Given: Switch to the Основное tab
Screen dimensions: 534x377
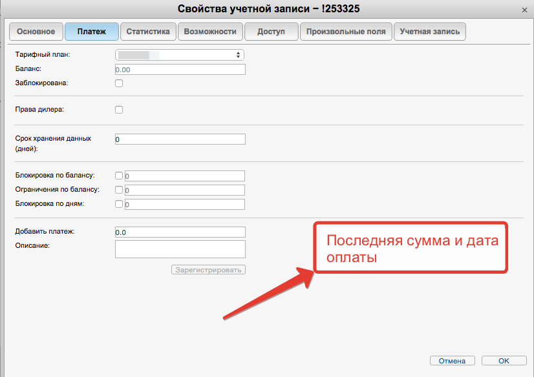Looking at the screenshot, I should pyautogui.click(x=36, y=32).
